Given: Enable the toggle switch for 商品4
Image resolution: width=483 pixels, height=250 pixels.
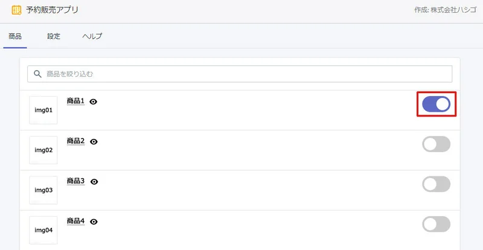Looking at the screenshot, I should pos(436,224).
